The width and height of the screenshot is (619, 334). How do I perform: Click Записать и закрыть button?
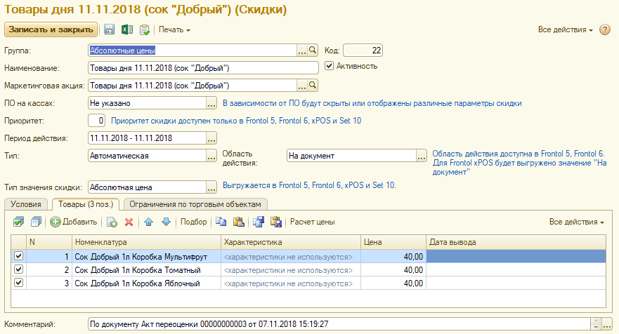pos(51,29)
